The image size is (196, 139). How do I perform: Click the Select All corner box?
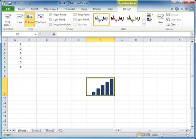pyautogui.click(x=5, y=40)
